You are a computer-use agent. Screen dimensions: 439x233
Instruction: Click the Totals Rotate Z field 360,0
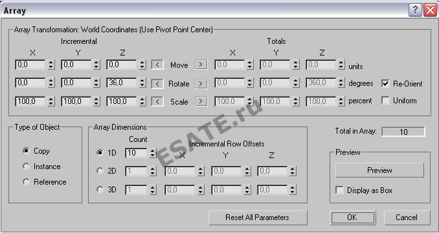[x=321, y=83]
